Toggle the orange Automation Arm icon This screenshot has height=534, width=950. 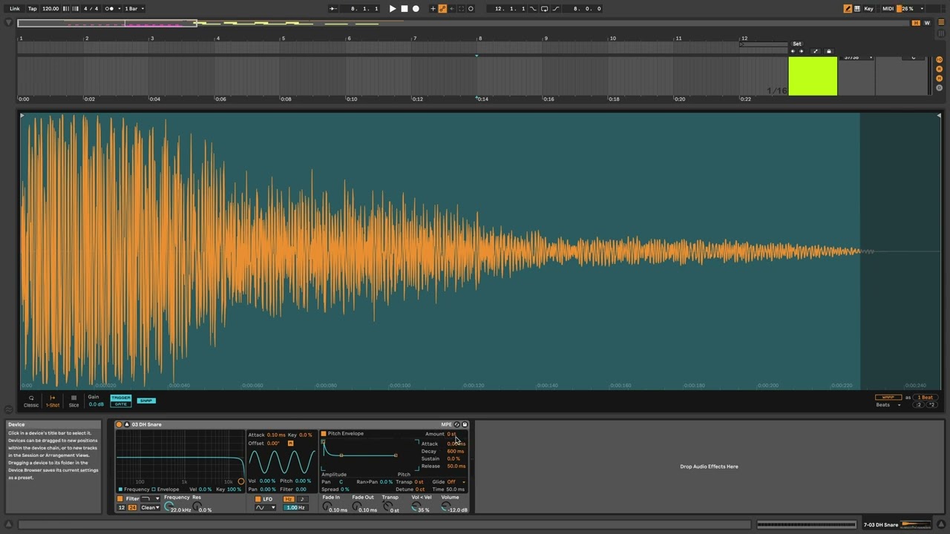pos(443,9)
